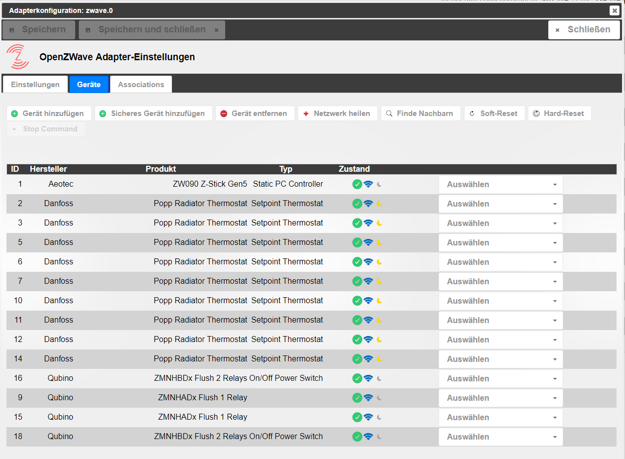Click the wifi signal icon in device 2 row
The image size is (625, 459).
[x=368, y=204]
